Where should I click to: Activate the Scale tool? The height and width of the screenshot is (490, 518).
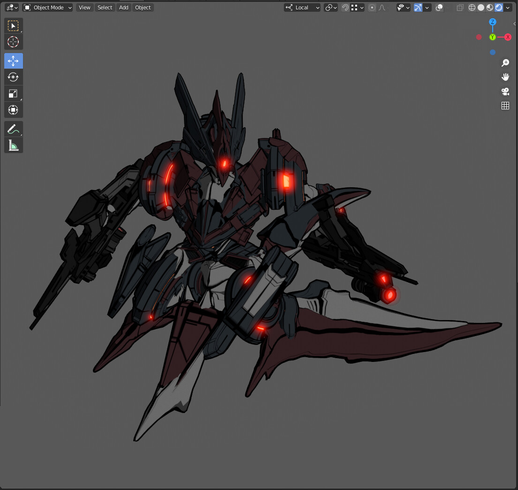pos(13,93)
